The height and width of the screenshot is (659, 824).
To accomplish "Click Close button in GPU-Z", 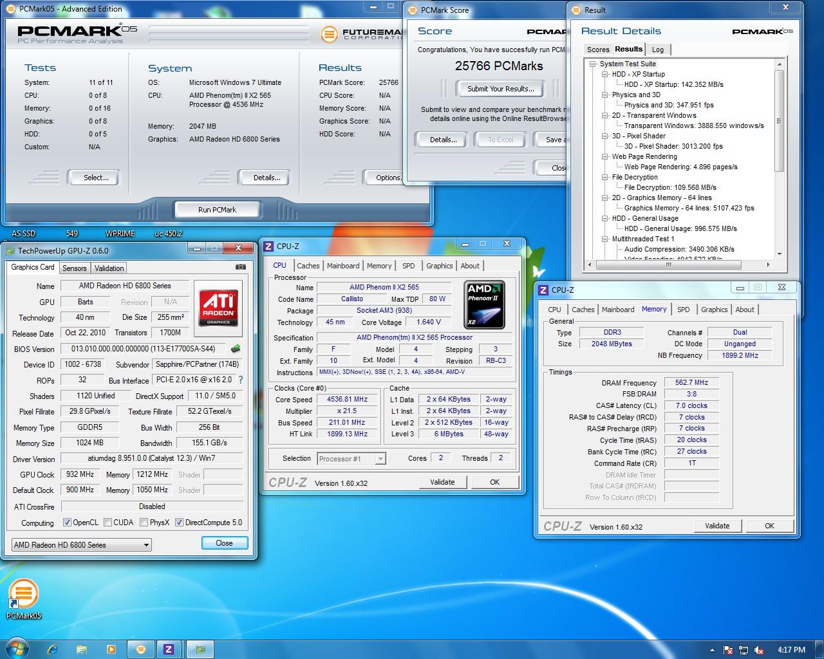I will 224,543.
